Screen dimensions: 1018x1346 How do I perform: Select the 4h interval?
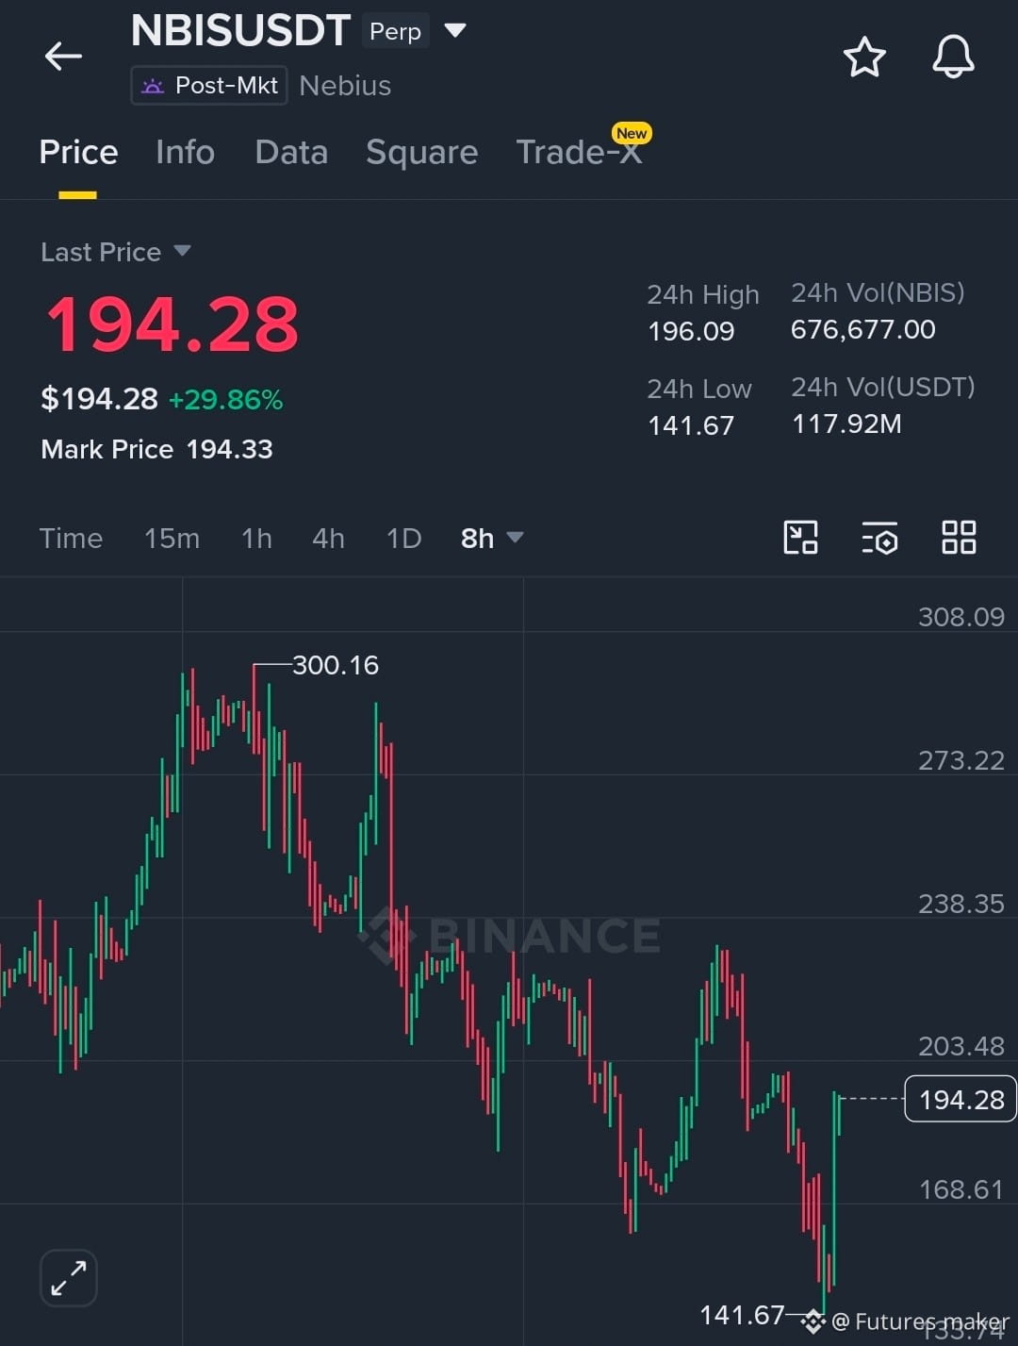pyautogui.click(x=328, y=539)
